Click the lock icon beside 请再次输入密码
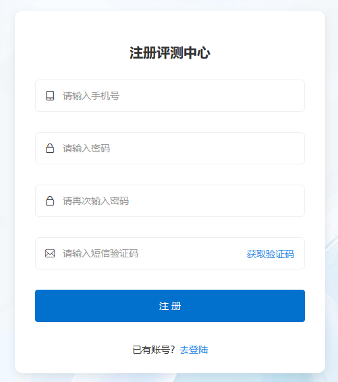Viewport: 338px width, 382px height. pos(50,201)
